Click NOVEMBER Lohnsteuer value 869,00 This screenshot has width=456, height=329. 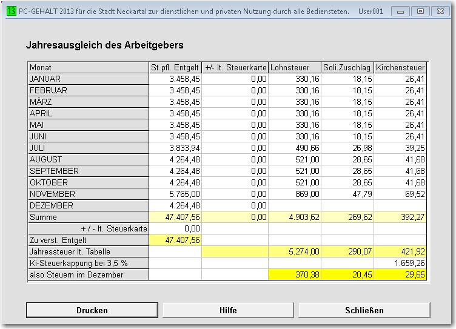(295, 194)
